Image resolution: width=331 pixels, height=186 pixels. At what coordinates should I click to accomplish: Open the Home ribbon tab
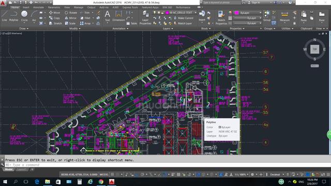(15, 7)
